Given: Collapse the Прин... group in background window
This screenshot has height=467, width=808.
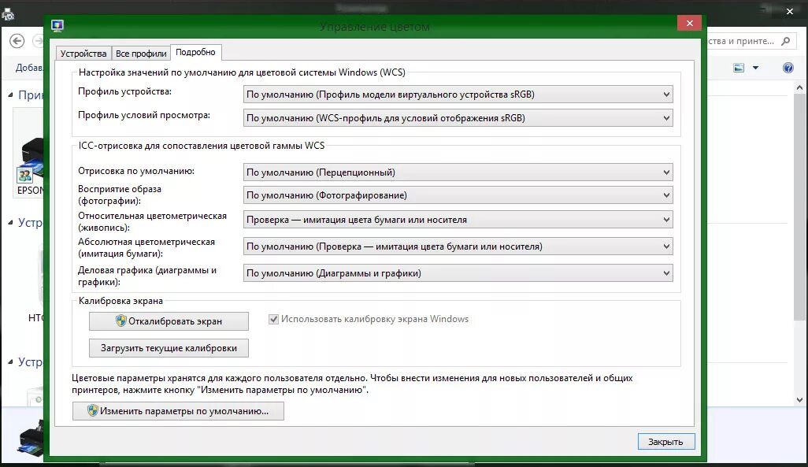Looking at the screenshot, I should 10,95.
